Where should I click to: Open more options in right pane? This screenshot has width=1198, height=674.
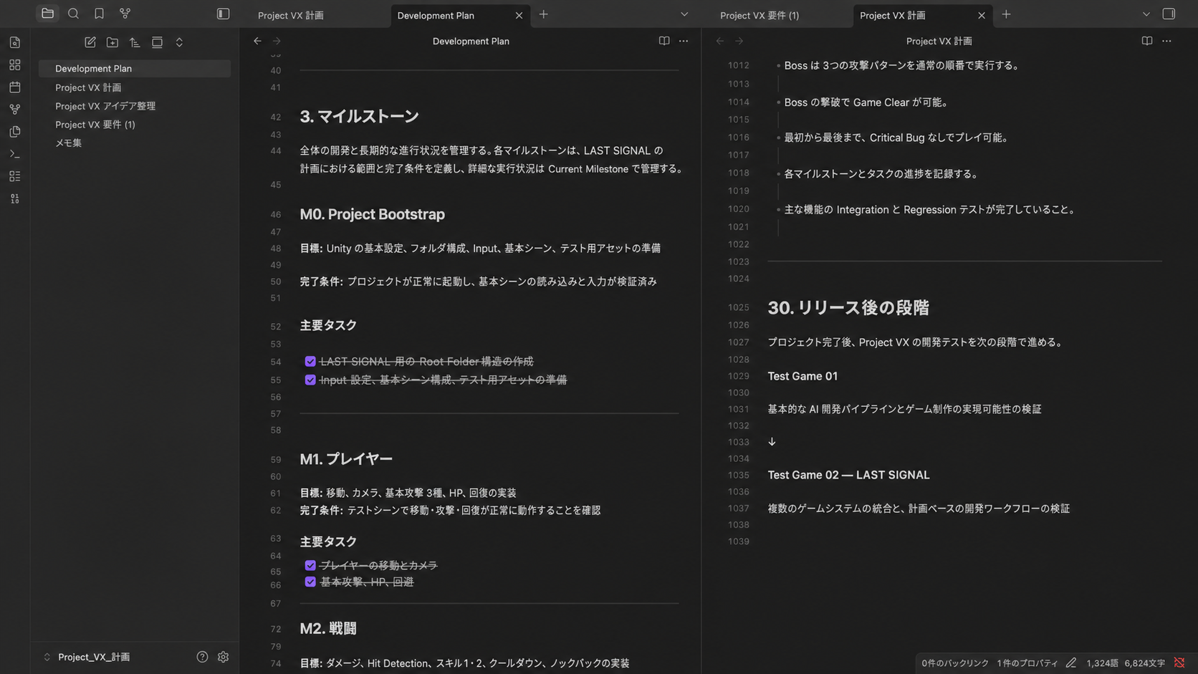1166,41
